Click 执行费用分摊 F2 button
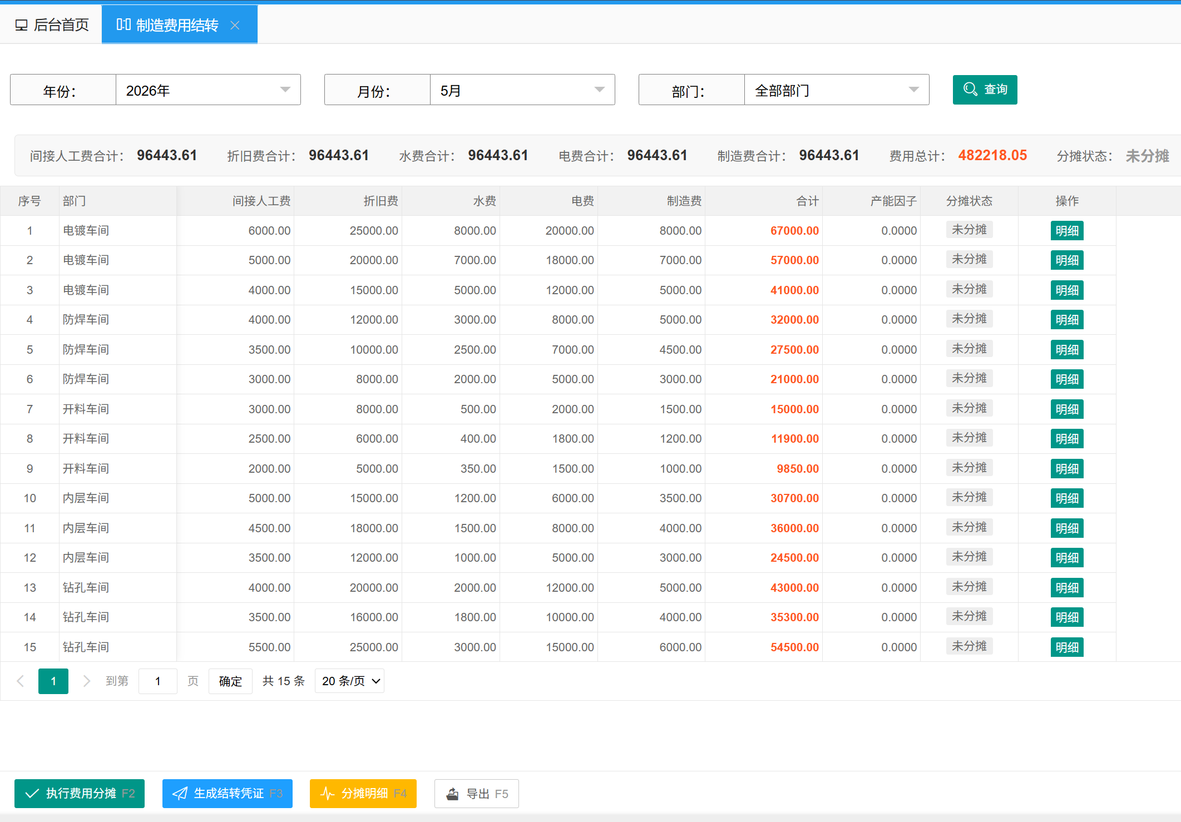The height and width of the screenshot is (822, 1181). [x=80, y=794]
